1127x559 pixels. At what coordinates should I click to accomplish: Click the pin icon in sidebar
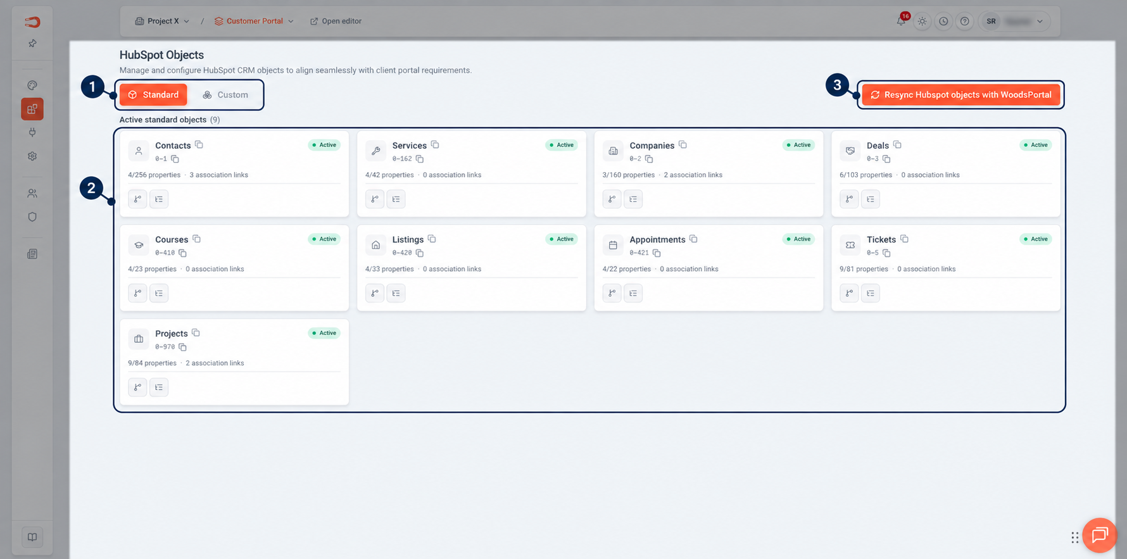(x=32, y=43)
